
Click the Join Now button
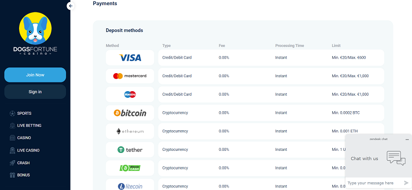(x=35, y=75)
